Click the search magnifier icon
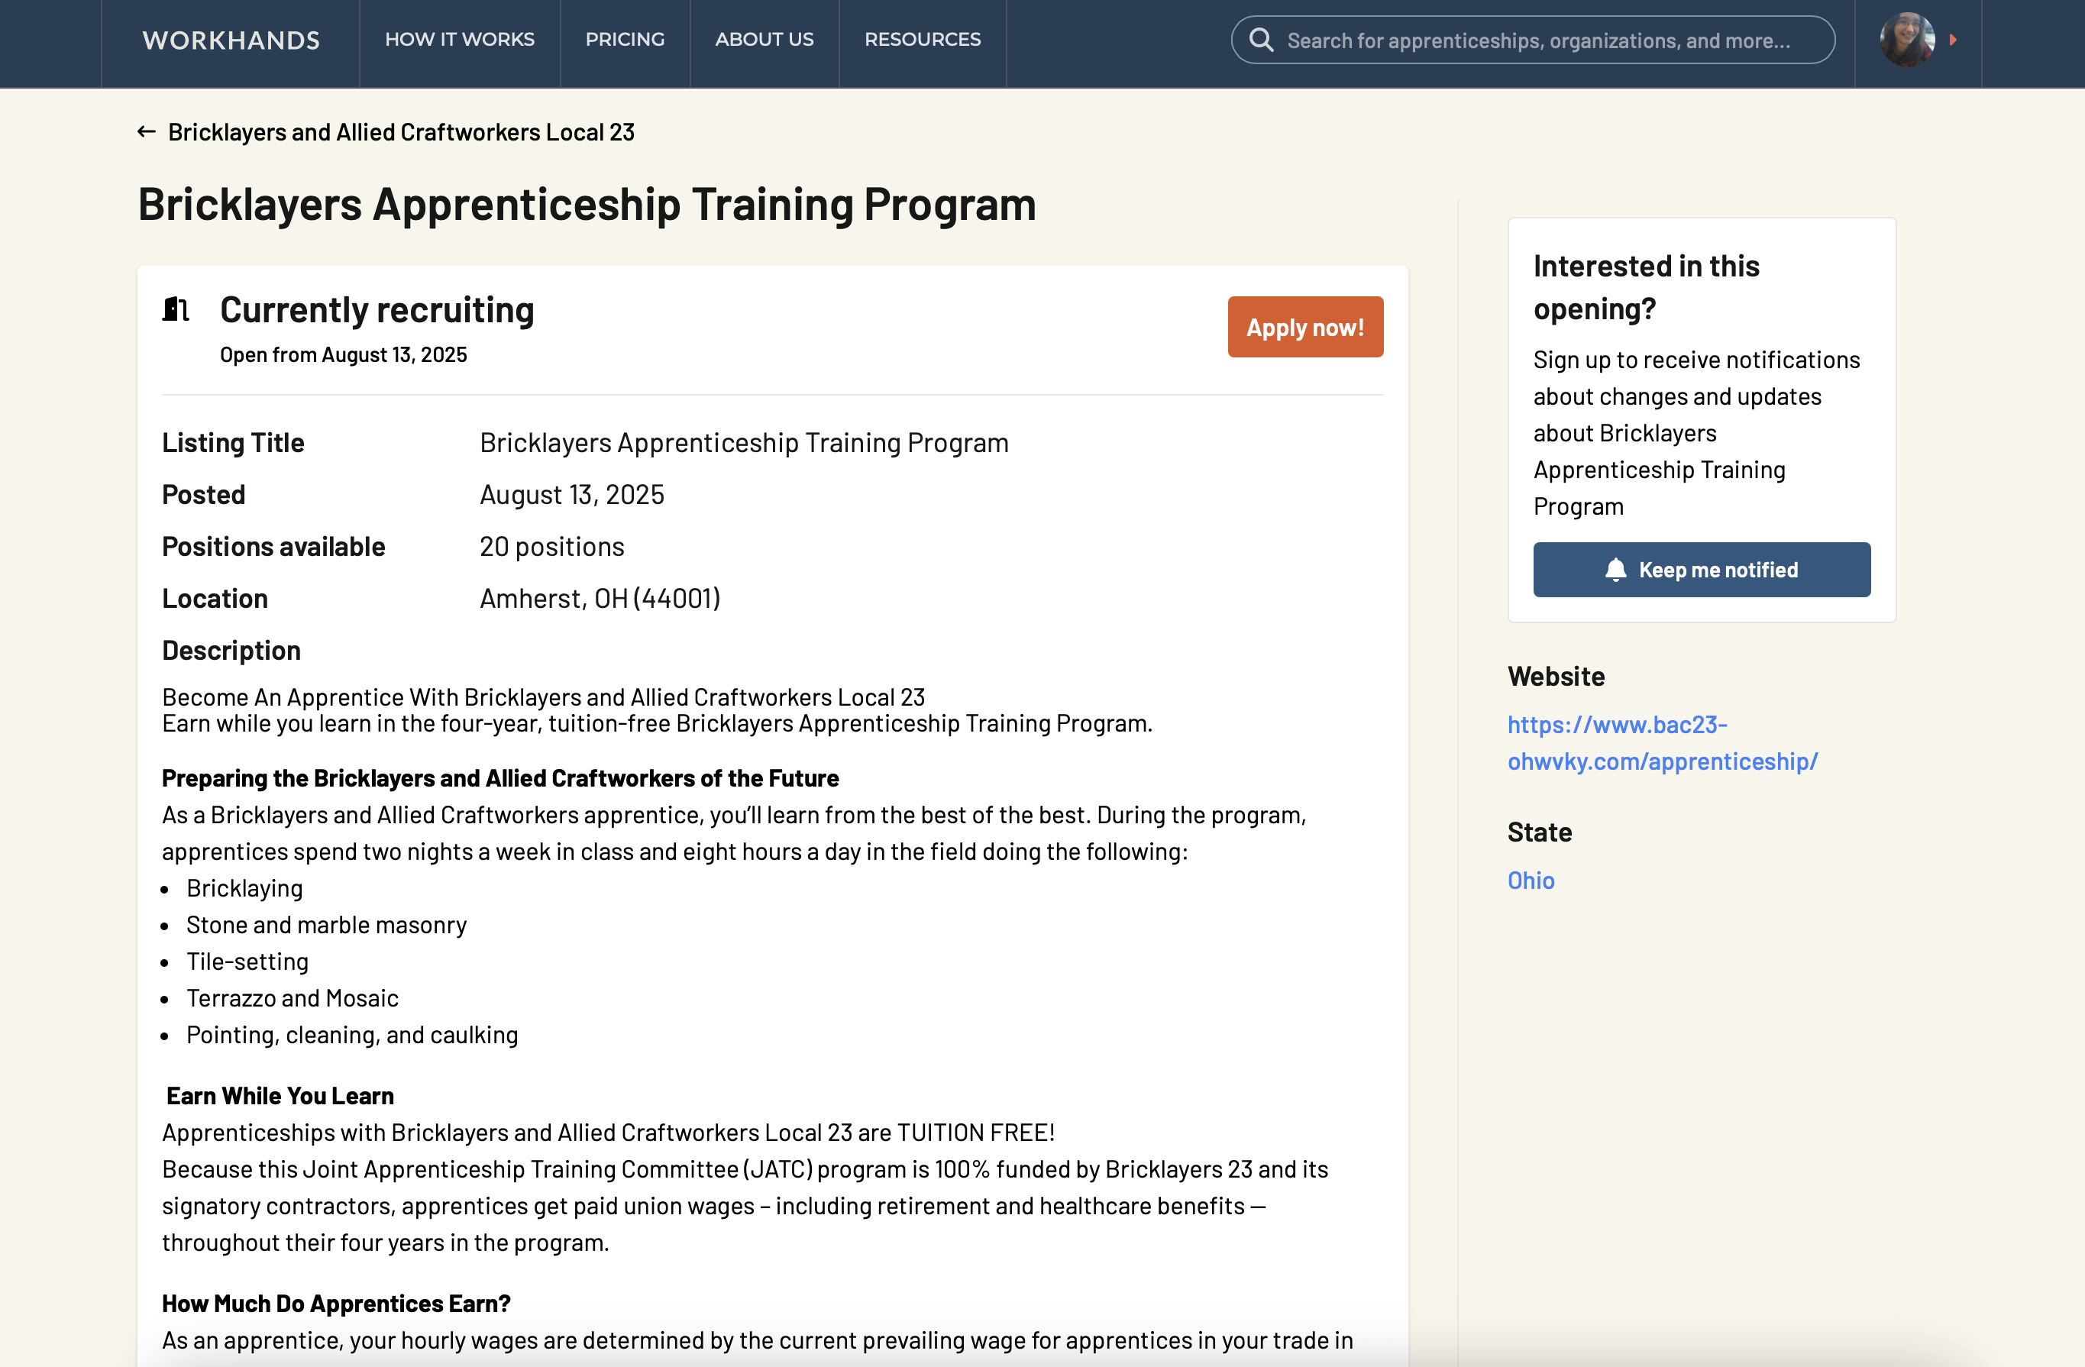 (1262, 40)
